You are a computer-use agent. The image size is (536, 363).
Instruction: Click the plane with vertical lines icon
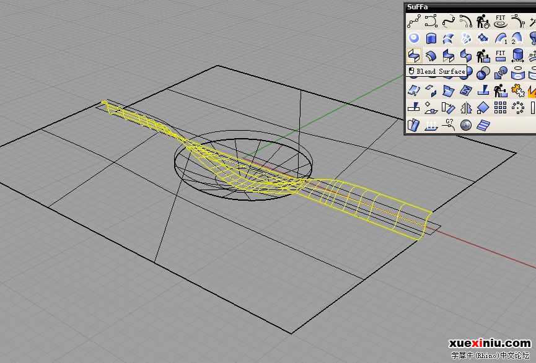(431, 125)
